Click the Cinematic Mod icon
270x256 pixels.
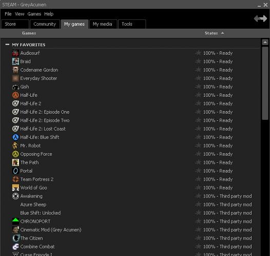15,230
